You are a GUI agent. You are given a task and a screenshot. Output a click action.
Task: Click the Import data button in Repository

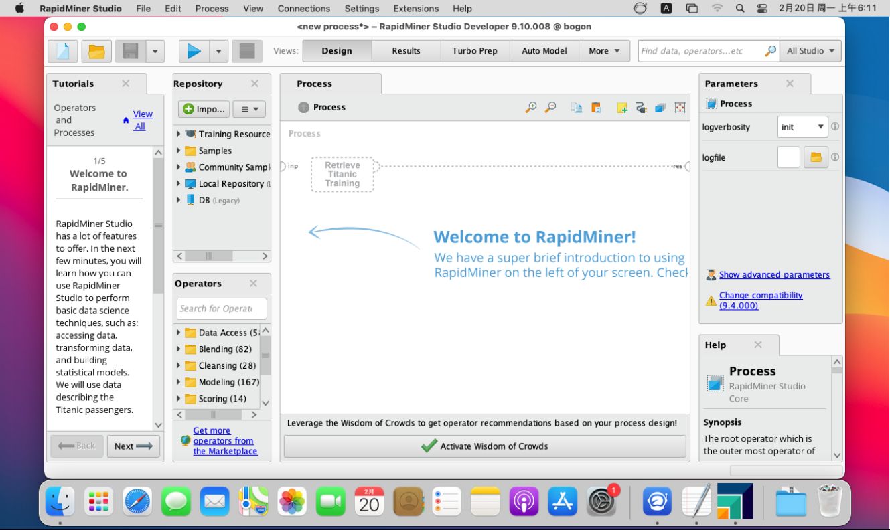click(204, 109)
